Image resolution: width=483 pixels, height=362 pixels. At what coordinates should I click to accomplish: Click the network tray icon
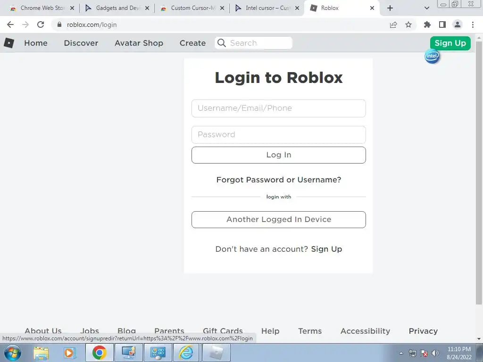point(412,353)
